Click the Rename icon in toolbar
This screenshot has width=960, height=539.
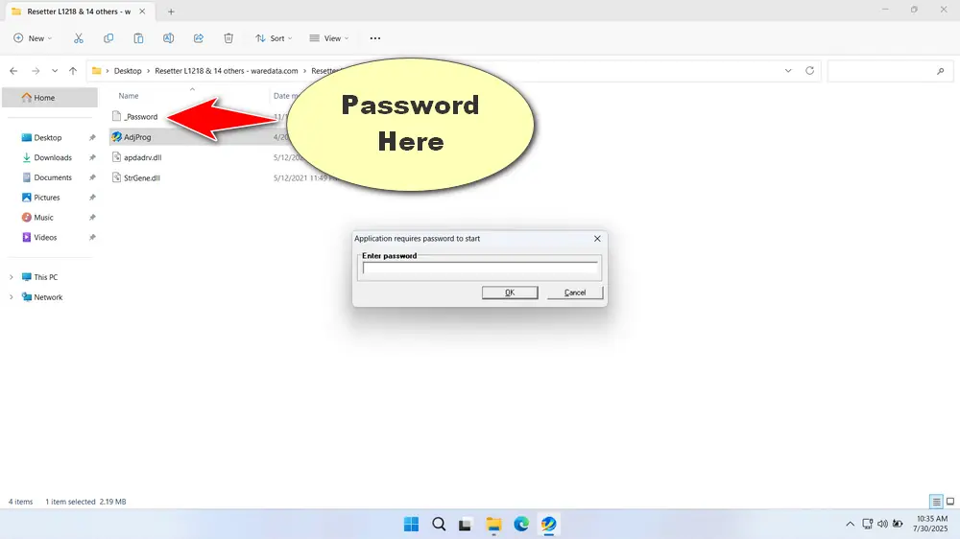[x=168, y=38]
